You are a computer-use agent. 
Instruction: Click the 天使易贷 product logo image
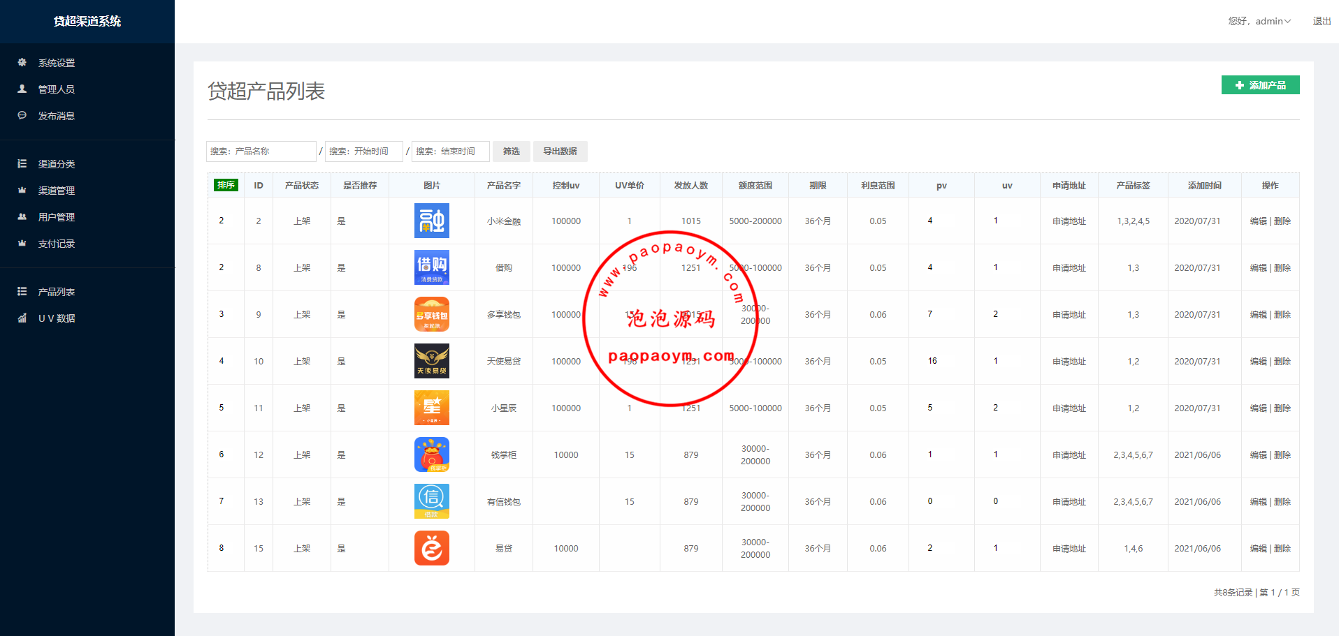tap(431, 361)
